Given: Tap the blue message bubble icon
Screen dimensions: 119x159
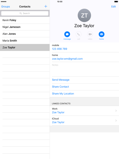Looking at the screenshot, I should (67, 34).
